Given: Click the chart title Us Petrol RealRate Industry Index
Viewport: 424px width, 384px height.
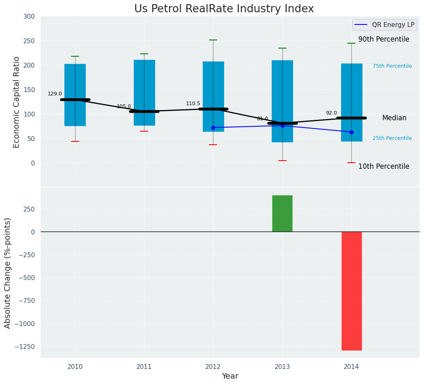Looking at the screenshot, I should point(224,9).
